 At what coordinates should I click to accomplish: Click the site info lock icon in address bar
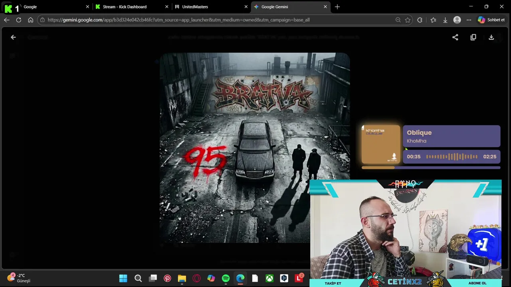pos(42,20)
